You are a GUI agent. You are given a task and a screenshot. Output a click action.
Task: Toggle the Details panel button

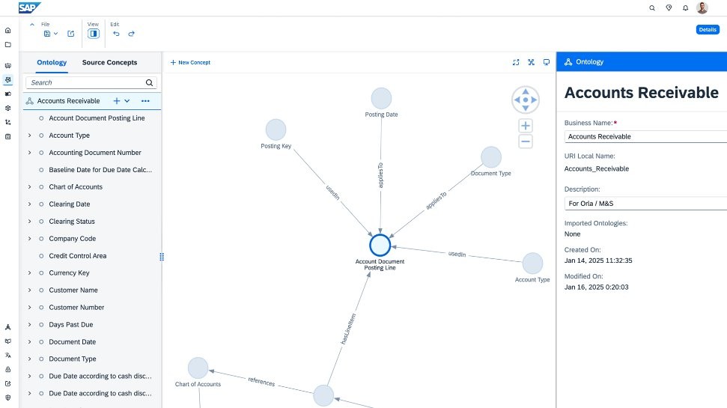(707, 29)
